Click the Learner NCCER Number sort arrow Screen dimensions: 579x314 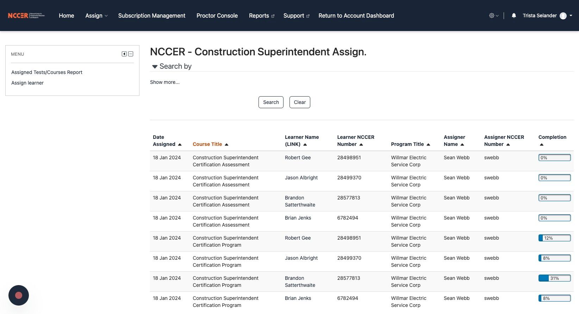pyautogui.click(x=361, y=144)
